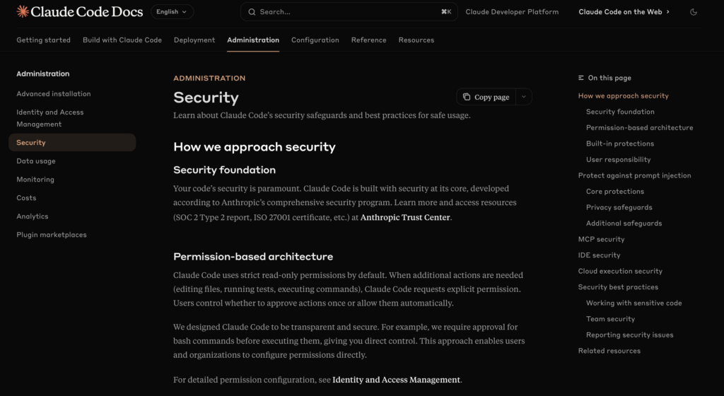This screenshot has width=724, height=396.
Task: Switch to the Configuration tab
Action: (315, 40)
